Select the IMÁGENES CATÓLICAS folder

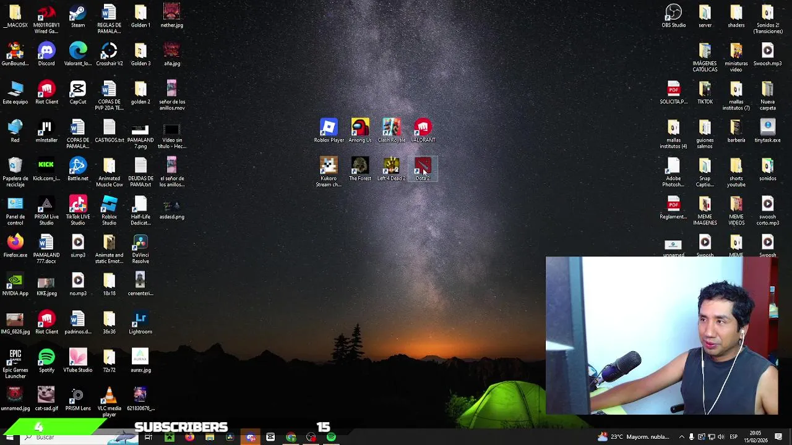point(705,57)
